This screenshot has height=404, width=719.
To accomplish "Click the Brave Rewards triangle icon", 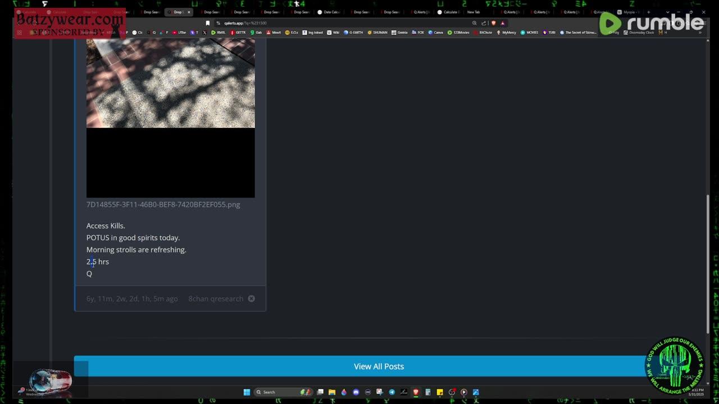I will pyautogui.click(x=503, y=23).
